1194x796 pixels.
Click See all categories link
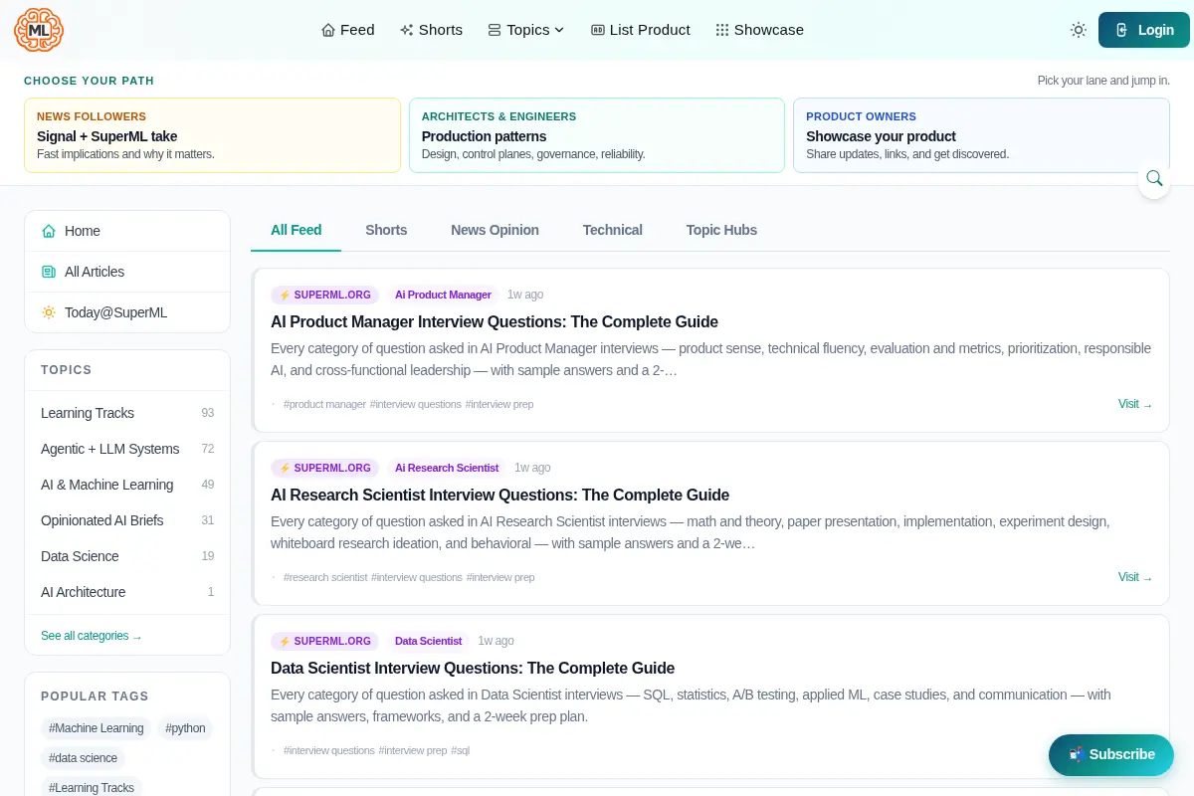[92, 636]
